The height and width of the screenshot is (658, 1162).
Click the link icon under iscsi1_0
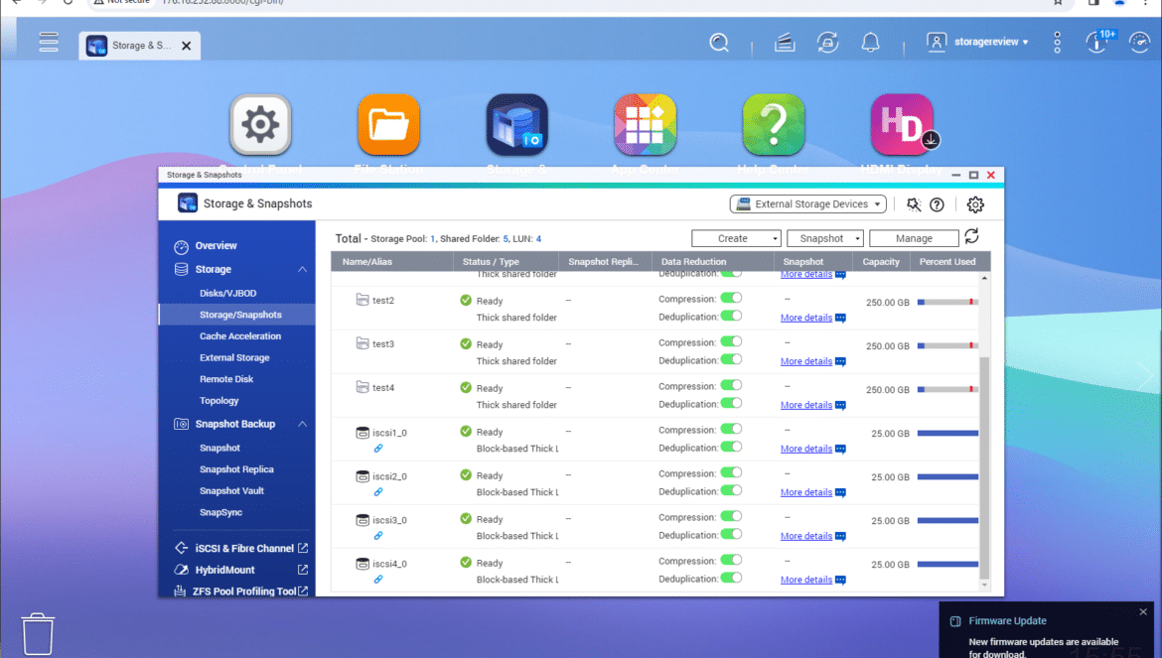(378, 449)
